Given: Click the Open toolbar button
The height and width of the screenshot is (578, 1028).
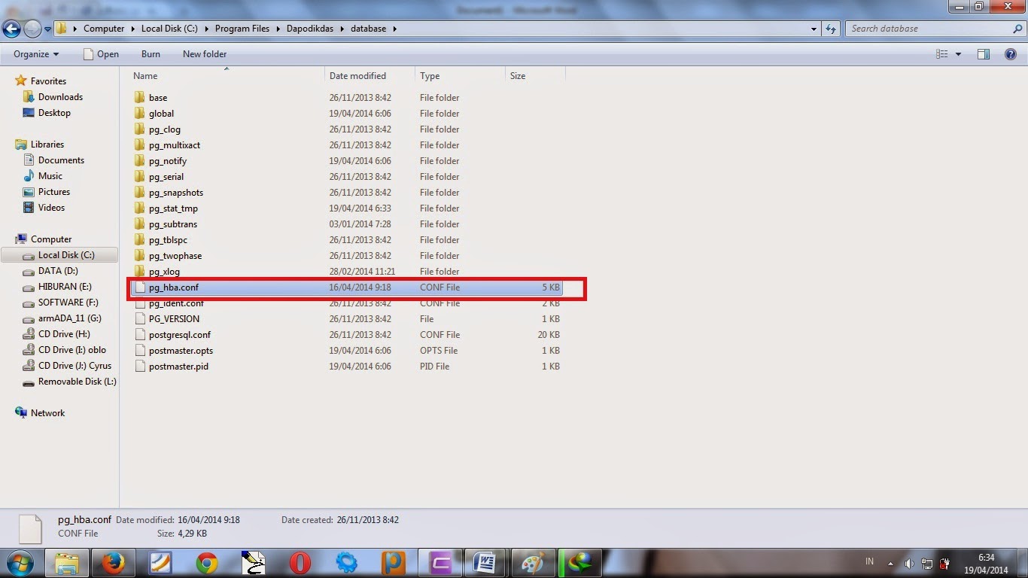Looking at the screenshot, I should click(x=101, y=54).
